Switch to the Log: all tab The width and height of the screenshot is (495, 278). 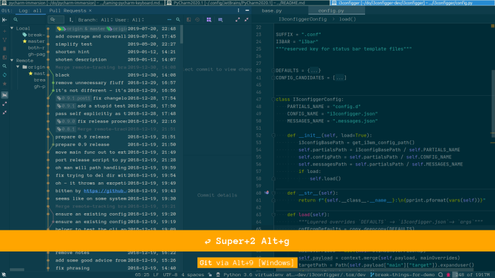30,11
